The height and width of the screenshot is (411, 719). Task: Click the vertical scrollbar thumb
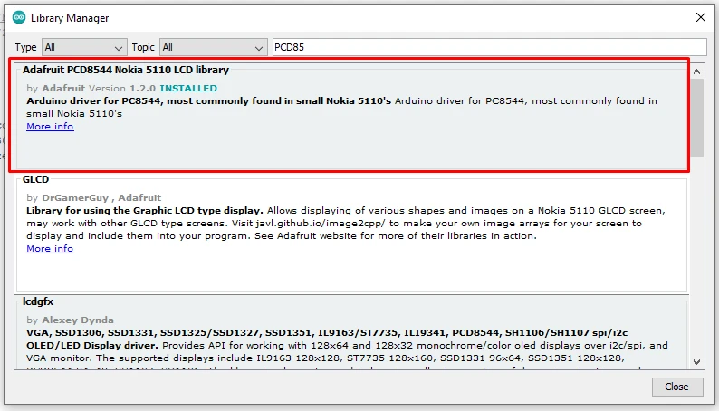696,118
